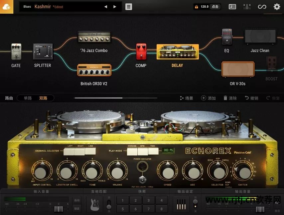The height and width of the screenshot is (215, 284).
Task: Select the GATE pedal in signal chain
Action: [x=16, y=52]
